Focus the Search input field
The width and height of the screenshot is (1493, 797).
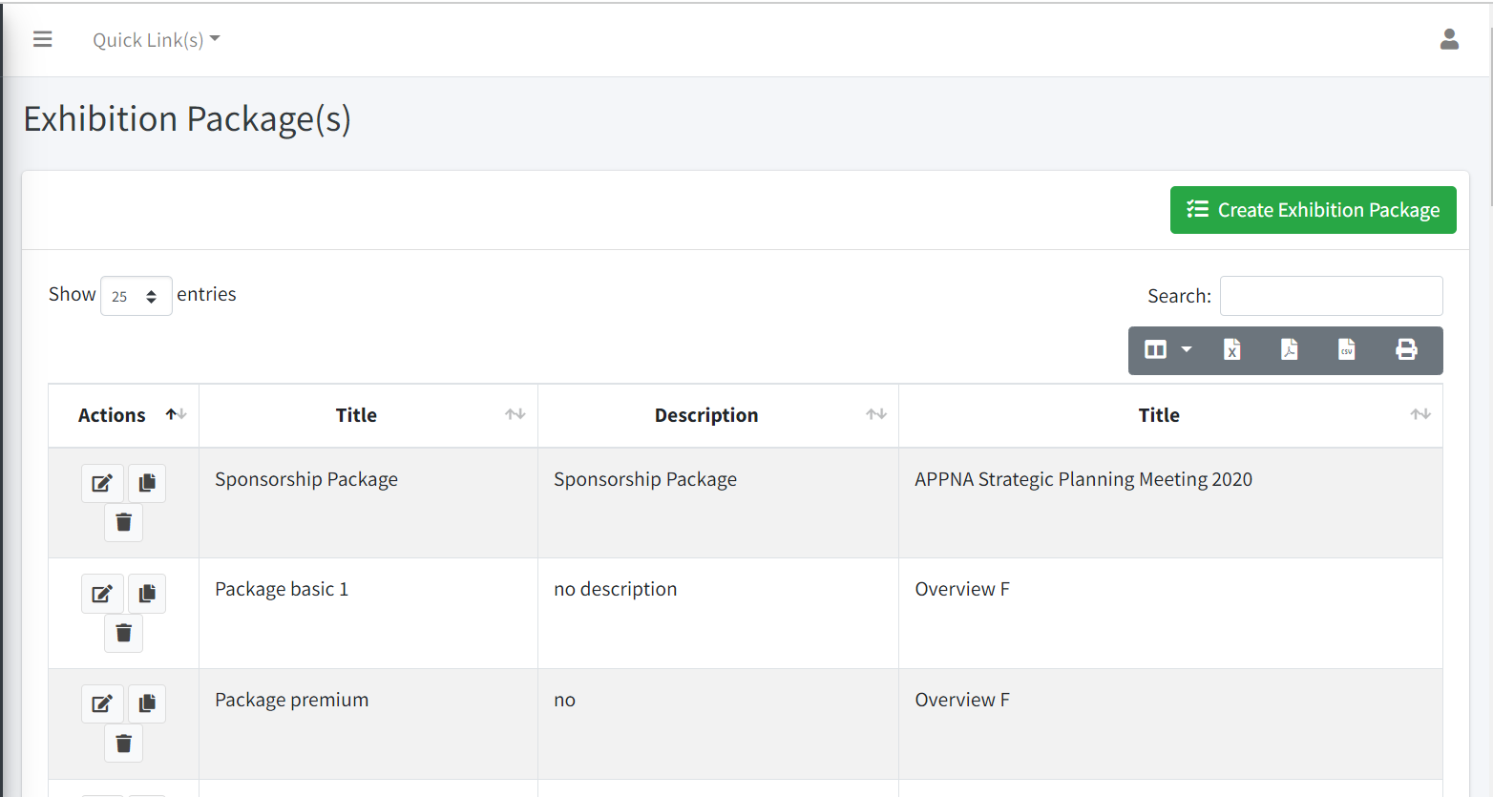tap(1331, 296)
